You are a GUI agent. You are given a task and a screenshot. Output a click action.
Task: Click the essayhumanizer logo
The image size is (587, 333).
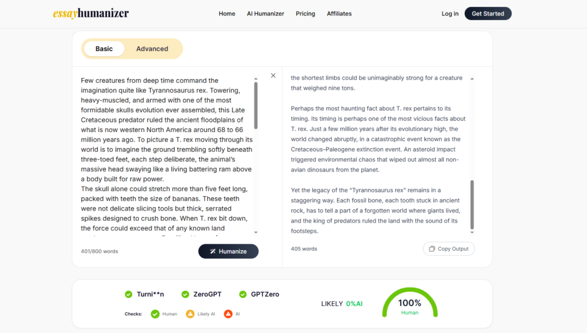click(91, 13)
